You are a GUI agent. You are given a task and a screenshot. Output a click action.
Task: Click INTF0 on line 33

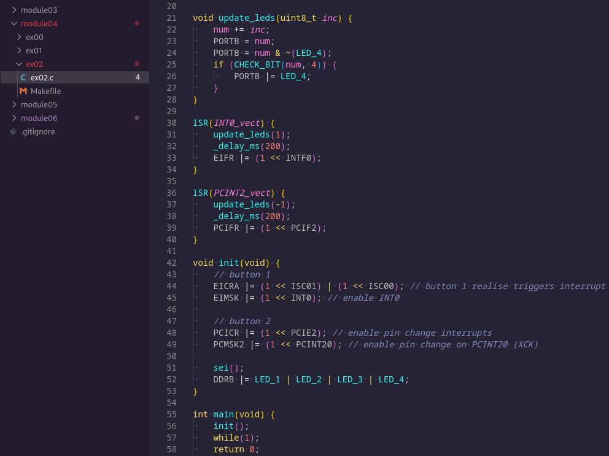pos(299,158)
